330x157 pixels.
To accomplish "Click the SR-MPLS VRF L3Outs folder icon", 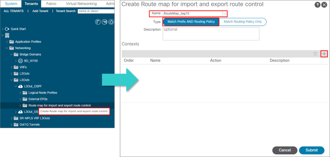I will (x=16, y=118).
